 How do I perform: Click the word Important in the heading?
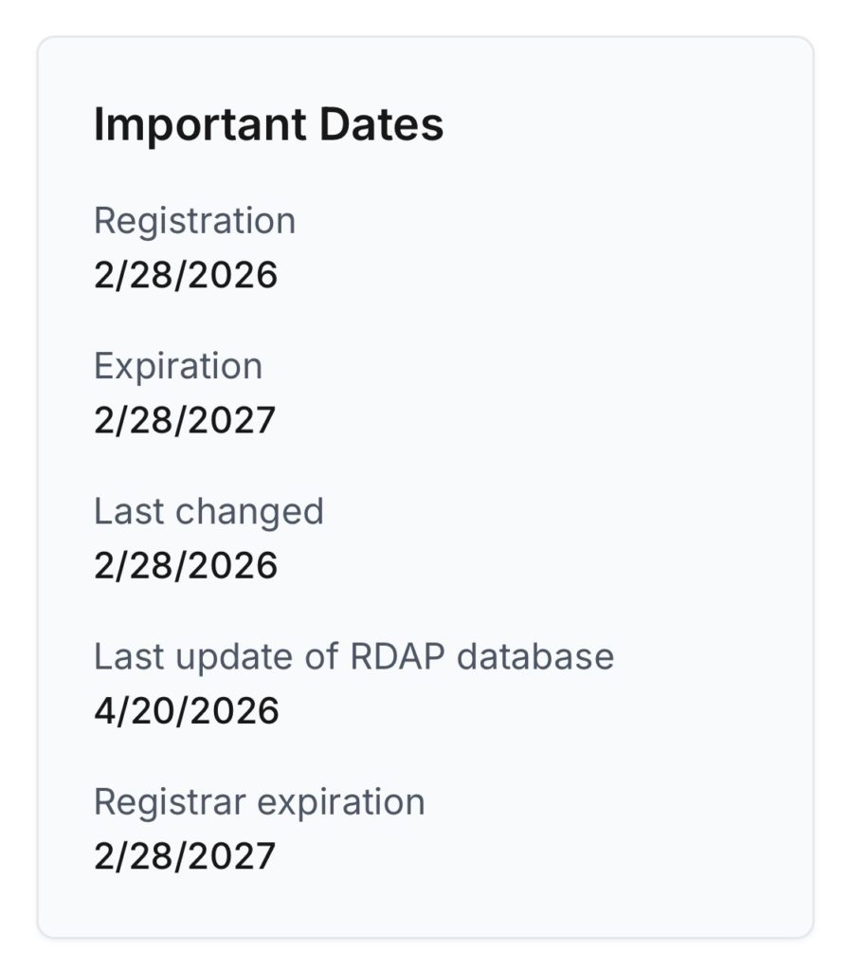click(201, 125)
